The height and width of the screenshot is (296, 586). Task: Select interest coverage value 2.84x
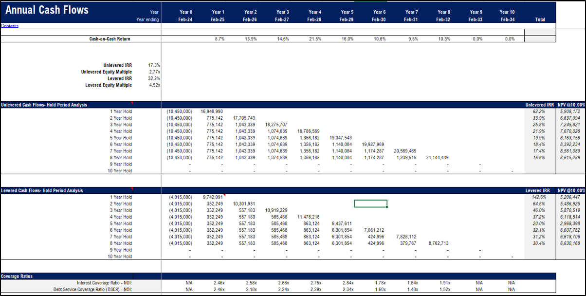tap(348, 282)
